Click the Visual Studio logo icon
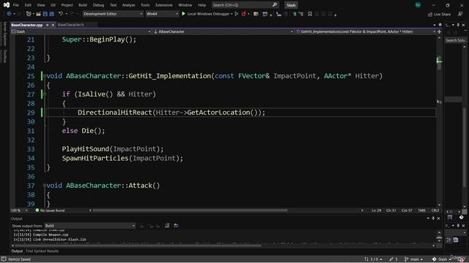469x263 pixels. pyautogui.click(x=7, y=5)
